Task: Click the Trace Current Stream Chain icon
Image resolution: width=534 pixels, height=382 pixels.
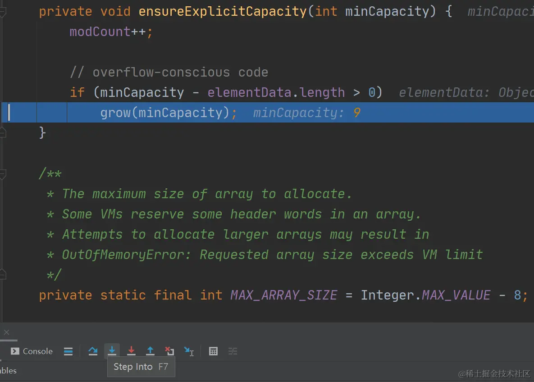Action: (x=233, y=351)
